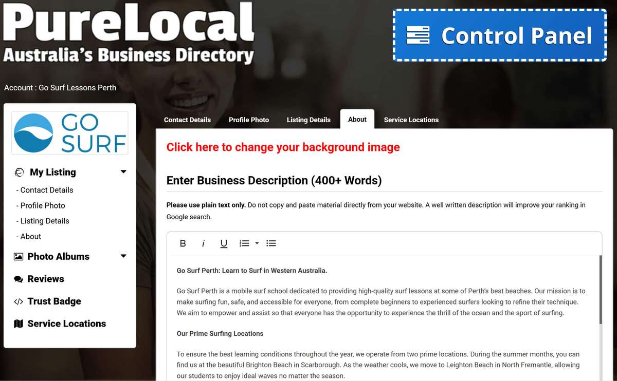Image resolution: width=617 pixels, height=381 pixels.
Task: Expand the Photo Albums section arrow
Action: (x=123, y=256)
